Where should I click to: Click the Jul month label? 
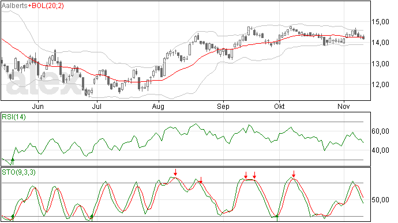(97, 106)
